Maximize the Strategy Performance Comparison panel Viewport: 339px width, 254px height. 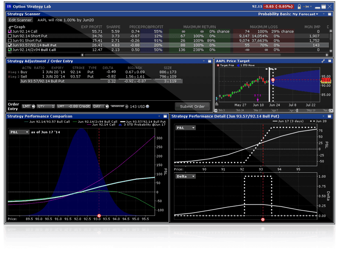(165, 116)
